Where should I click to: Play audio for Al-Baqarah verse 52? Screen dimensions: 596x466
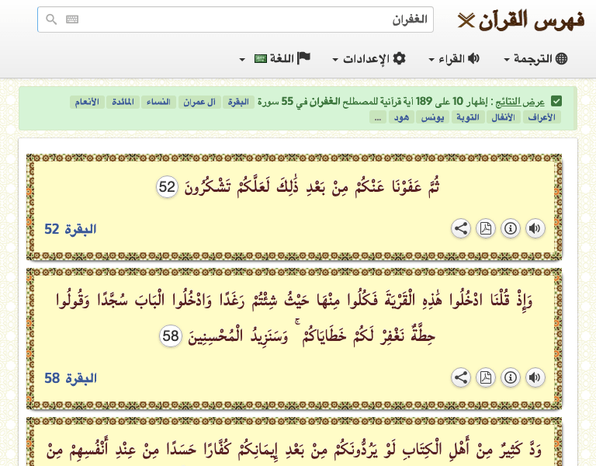pyautogui.click(x=535, y=228)
